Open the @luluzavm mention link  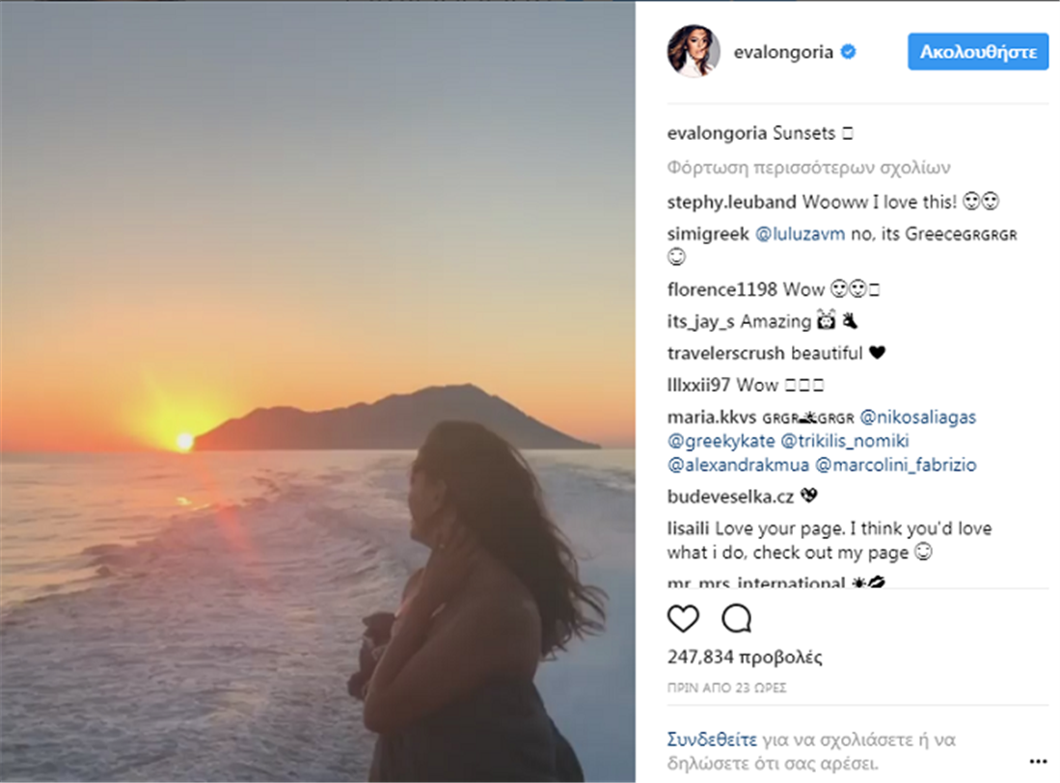(801, 233)
